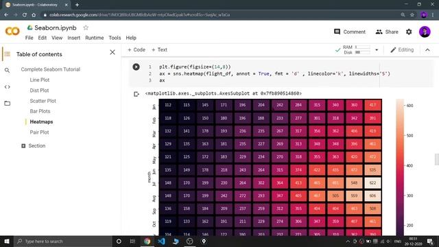Viewport: 439px width, 247px height.
Task: Open the Comment panel
Action: (350, 32)
